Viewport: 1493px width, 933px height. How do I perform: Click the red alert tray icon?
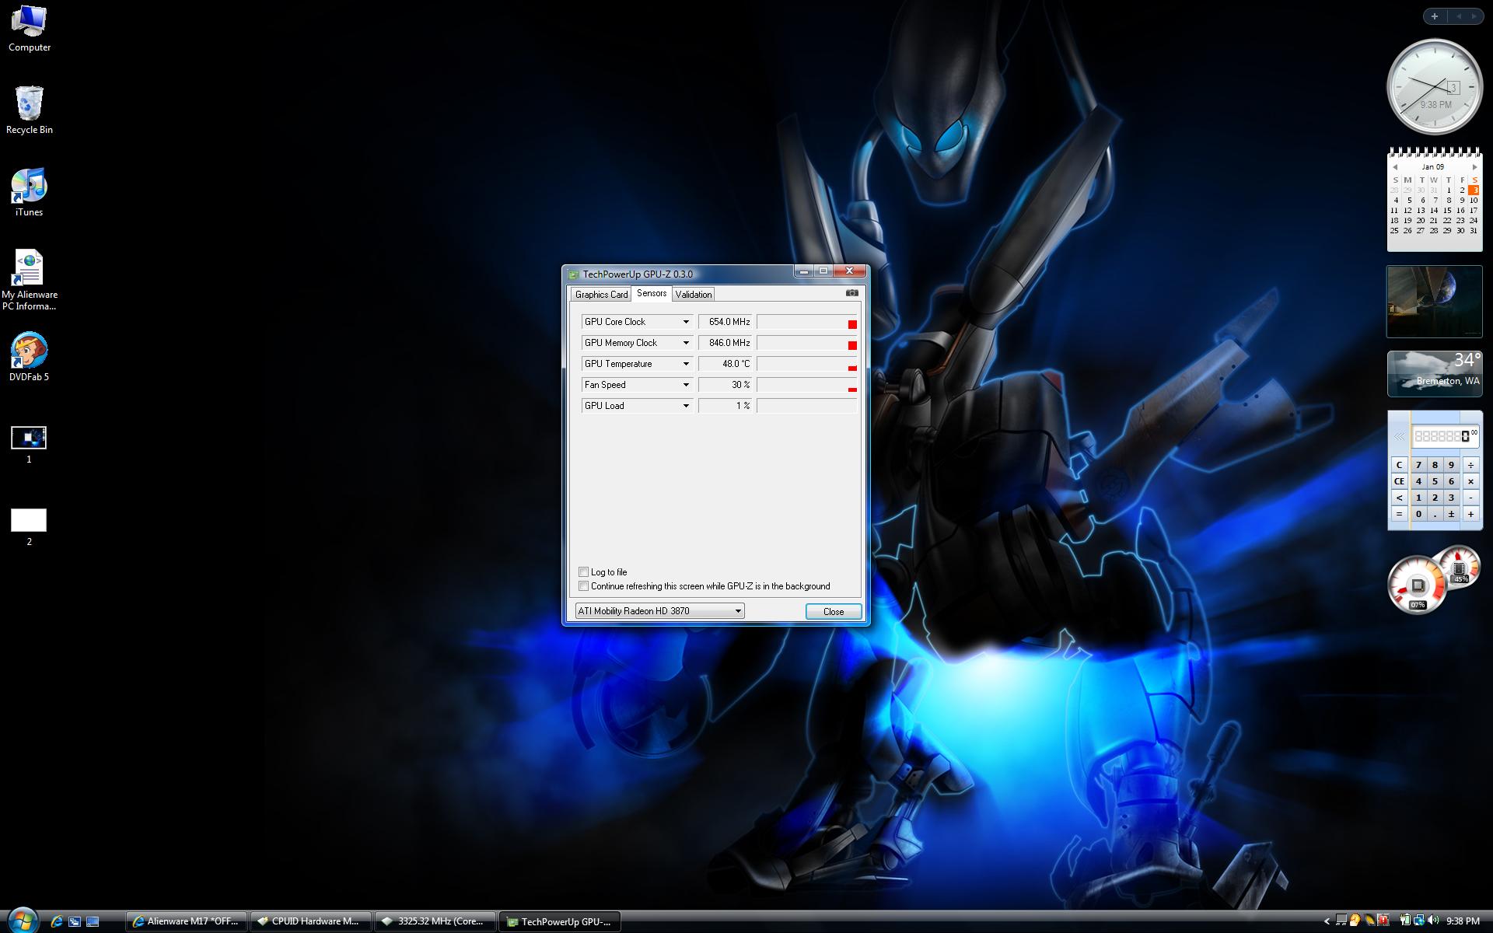(x=1384, y=921)
